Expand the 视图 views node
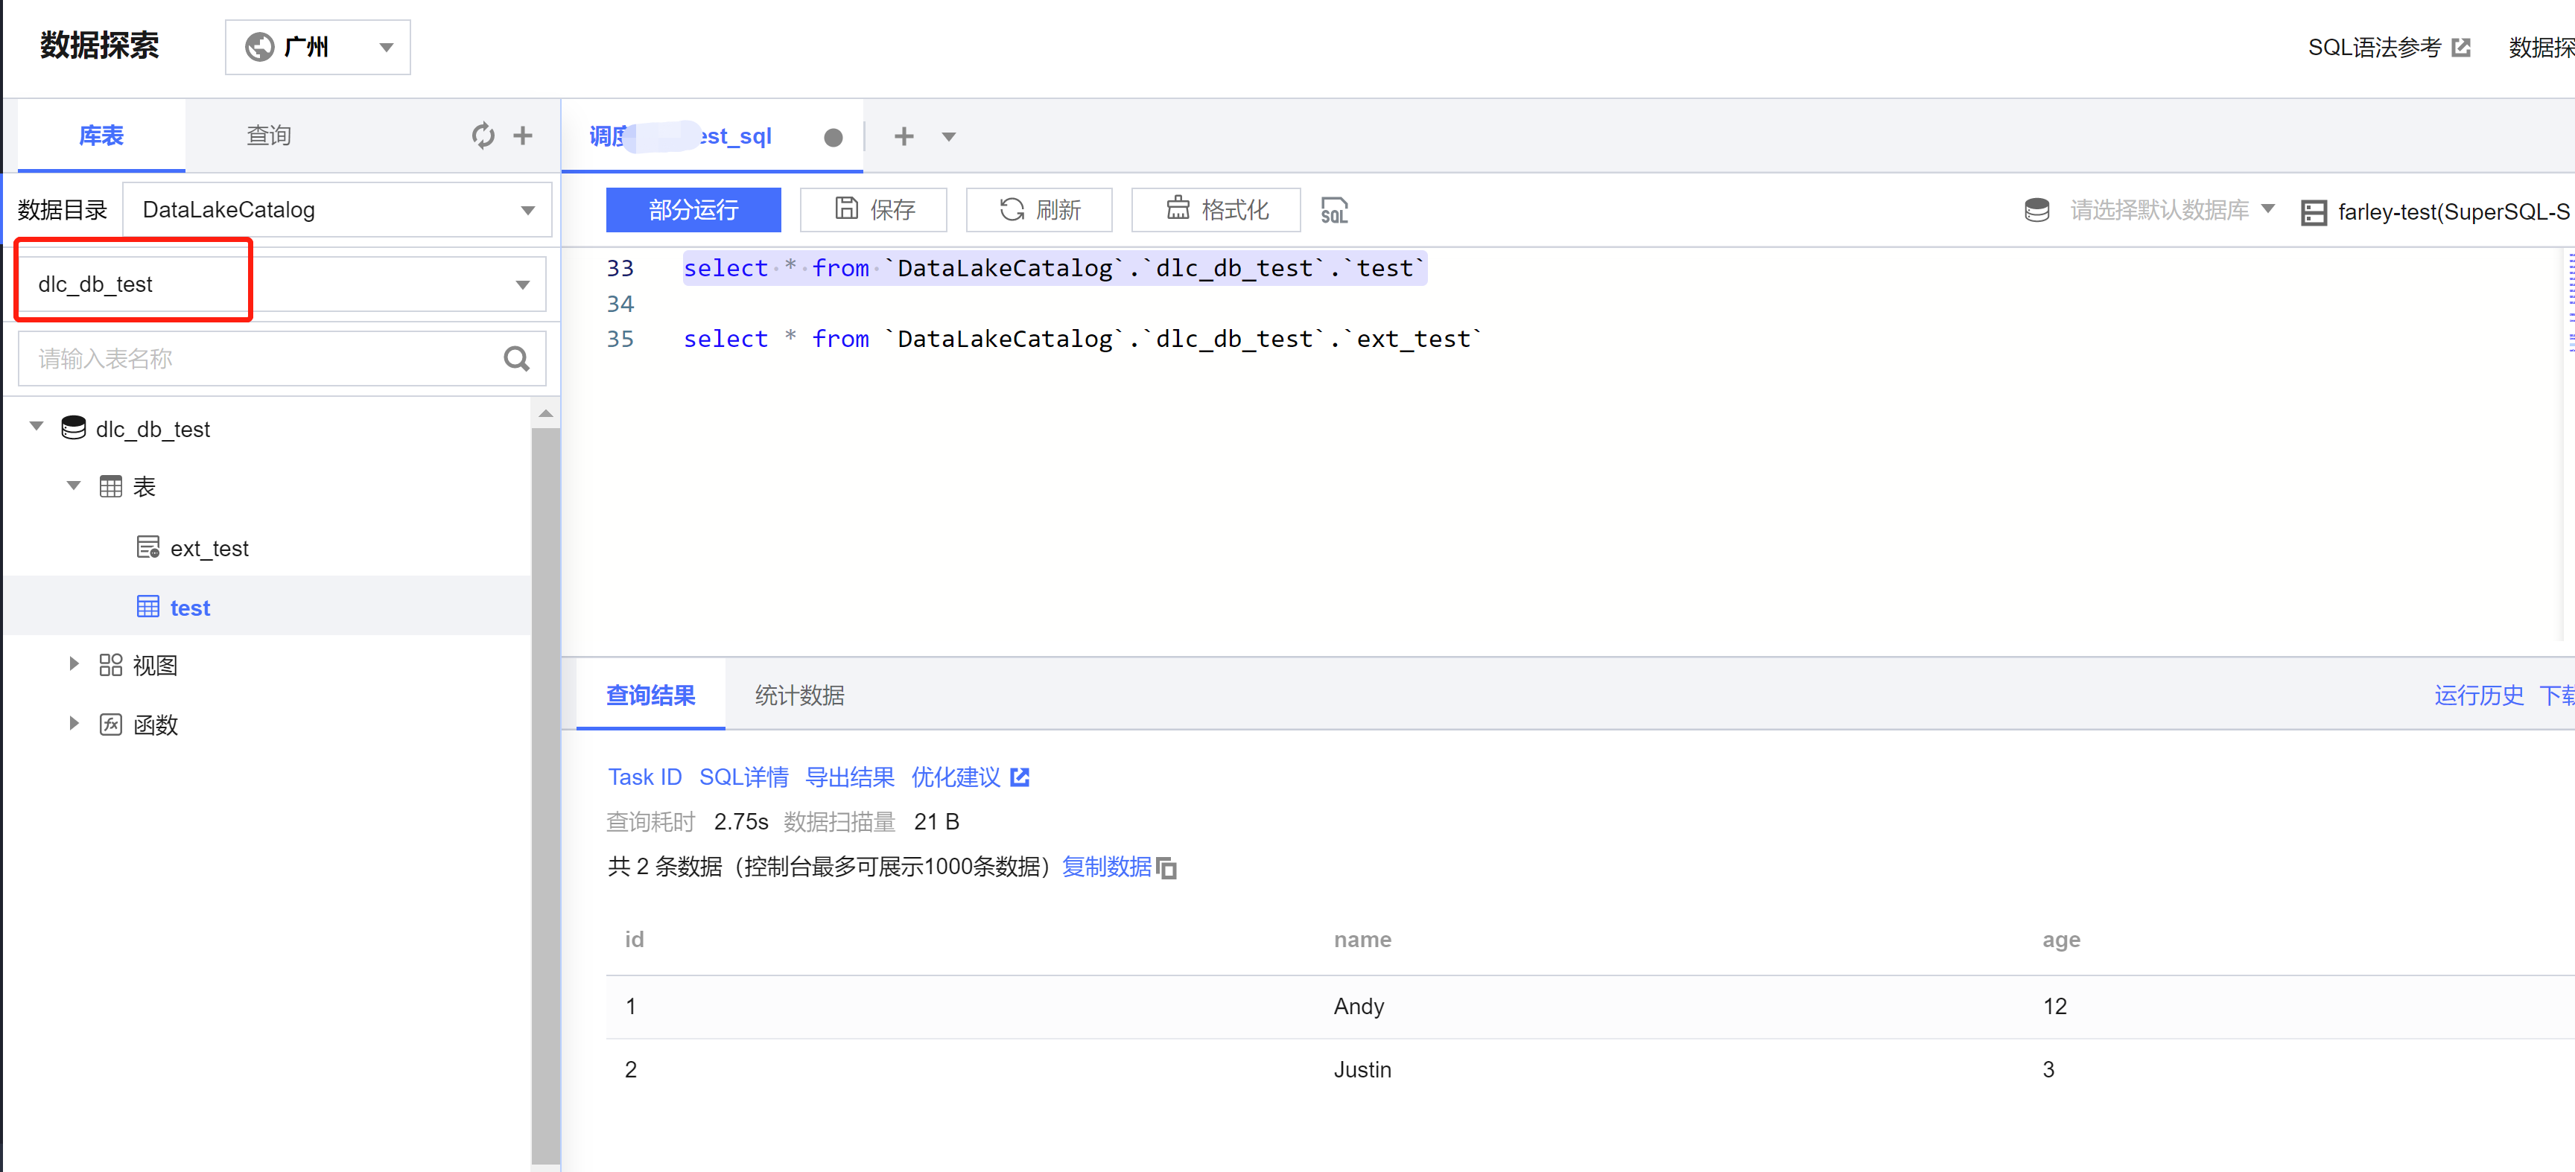Viewport: 2575px width, 1172px height. point(74,663)
